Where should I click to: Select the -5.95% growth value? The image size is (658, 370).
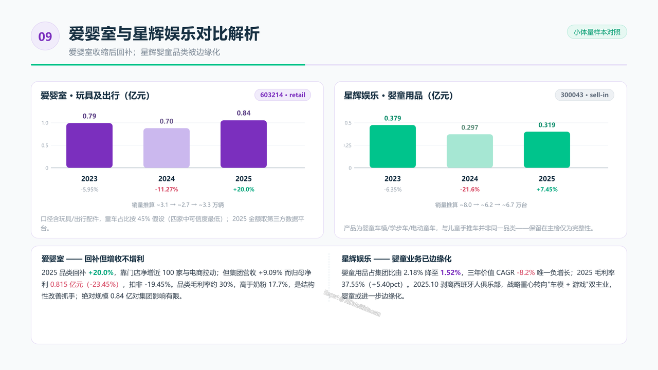point(89,190)
